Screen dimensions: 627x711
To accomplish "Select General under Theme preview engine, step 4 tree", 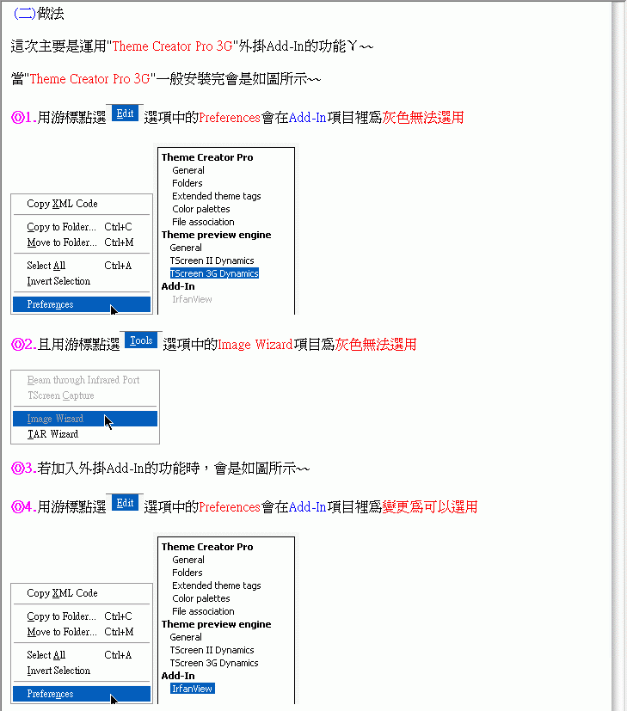I will (186, 637).
